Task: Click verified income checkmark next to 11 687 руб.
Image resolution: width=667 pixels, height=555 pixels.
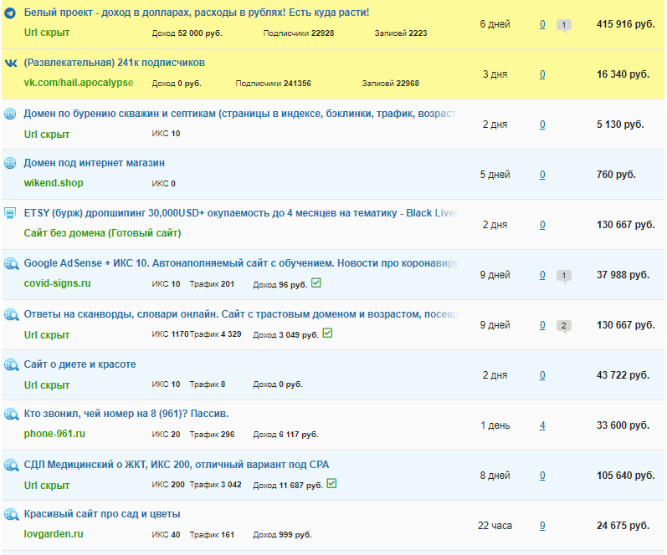Action: tap(331, 483)
